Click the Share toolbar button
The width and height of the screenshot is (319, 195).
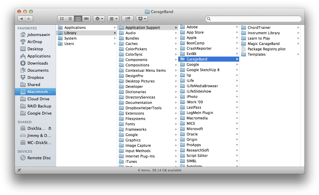128,19
